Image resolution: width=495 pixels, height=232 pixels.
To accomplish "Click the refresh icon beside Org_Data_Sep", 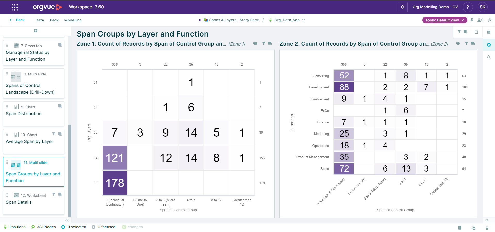I will [304, 20].
